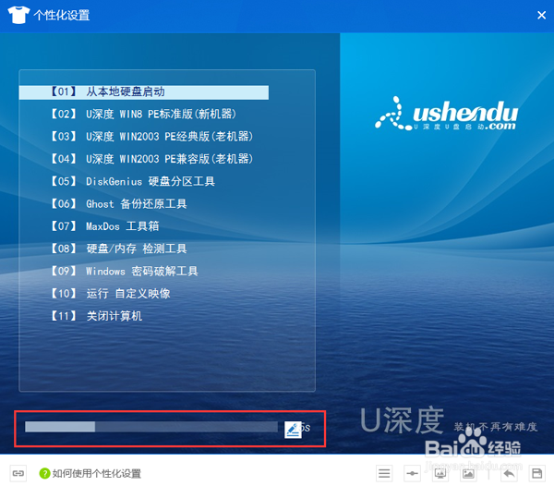This screenshot has height=486, width=554.
Task: Open the progress bar slider settings icon
Action: point(412,473)
